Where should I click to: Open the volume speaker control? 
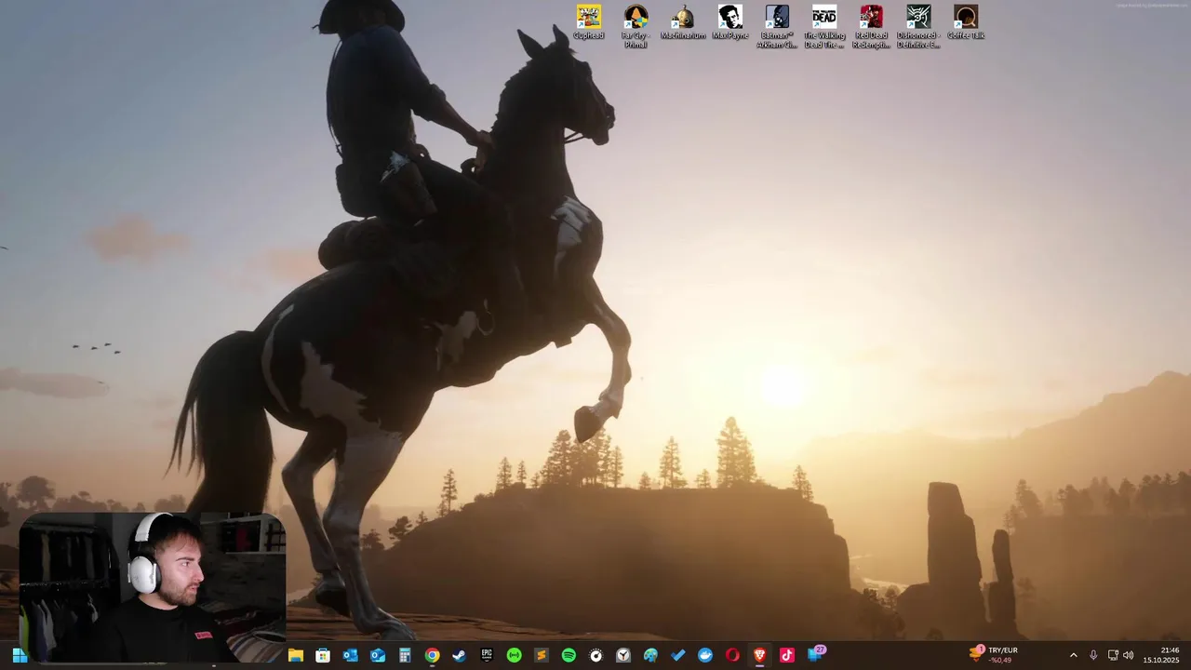(1129, 655)
